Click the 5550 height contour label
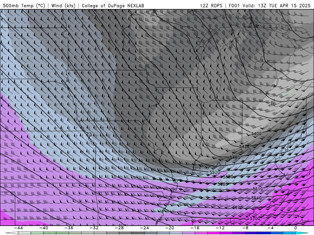This screenshot has height=235, width=314. (x=228, y=177)
